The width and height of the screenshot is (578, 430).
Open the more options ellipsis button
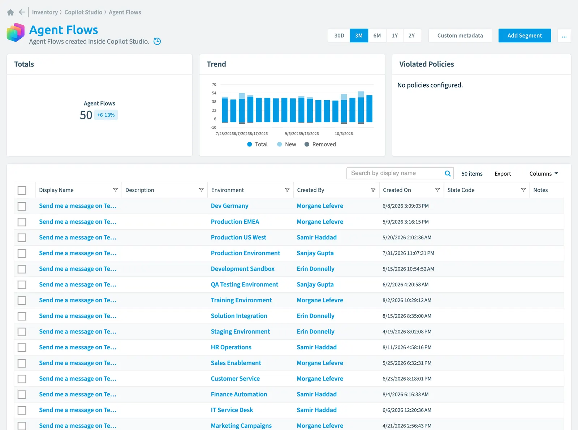coord(564,35)
